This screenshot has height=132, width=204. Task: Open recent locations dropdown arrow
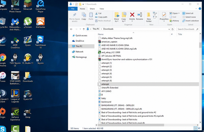click(80, 29)
